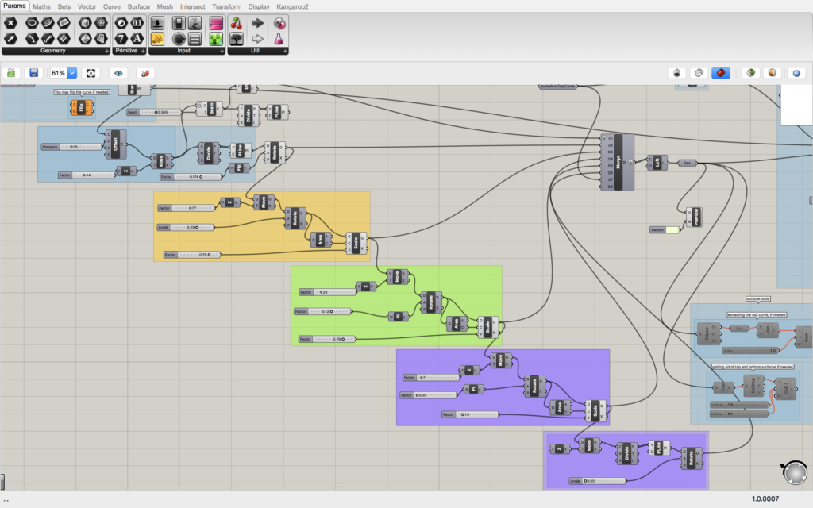Zoom to extents on the canvas
This screenshot has height=508, width=813.
coord(91,73)
